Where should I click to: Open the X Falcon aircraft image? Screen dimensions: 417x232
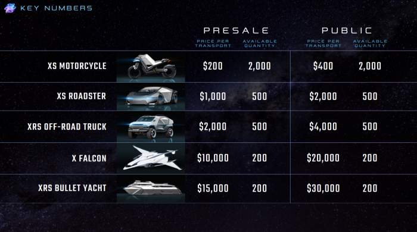click(x=151, y=158)
